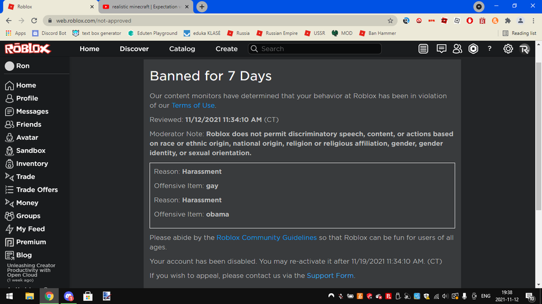This screenshot has height=304, width=542.
Task: Open a new browser tab
Action: [x=202, y=7]
